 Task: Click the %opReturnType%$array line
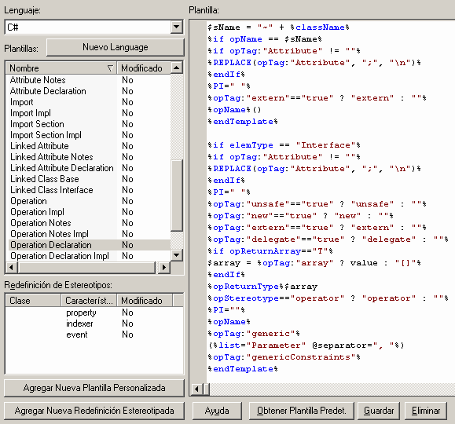262,287
